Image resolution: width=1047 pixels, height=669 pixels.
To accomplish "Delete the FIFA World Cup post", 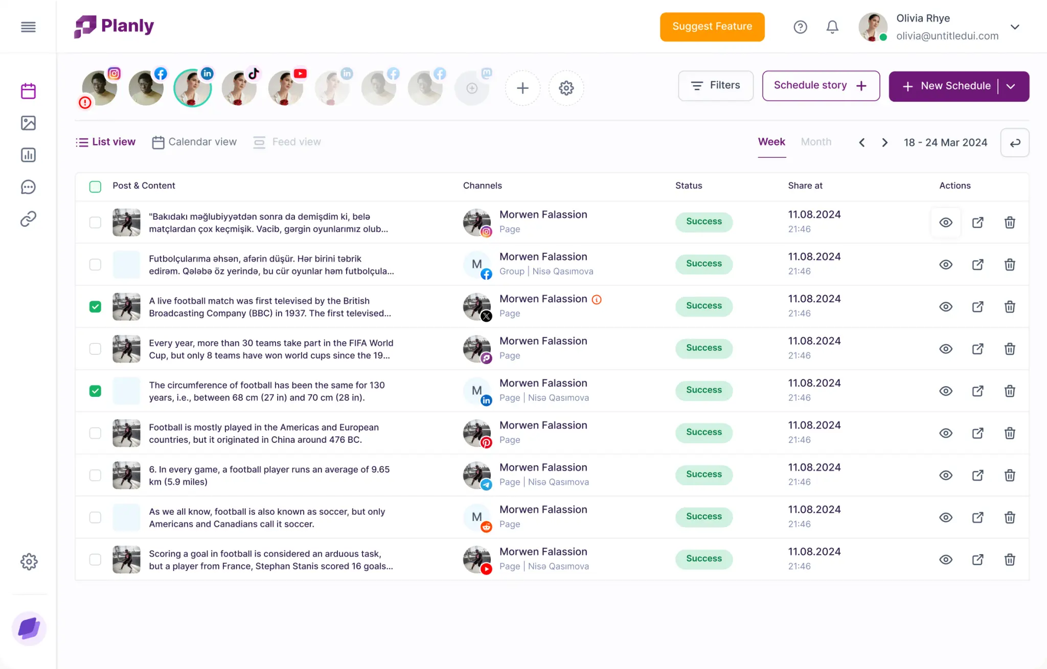I will [x=1010, y=349].
